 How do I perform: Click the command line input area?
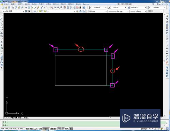[84, 125]
